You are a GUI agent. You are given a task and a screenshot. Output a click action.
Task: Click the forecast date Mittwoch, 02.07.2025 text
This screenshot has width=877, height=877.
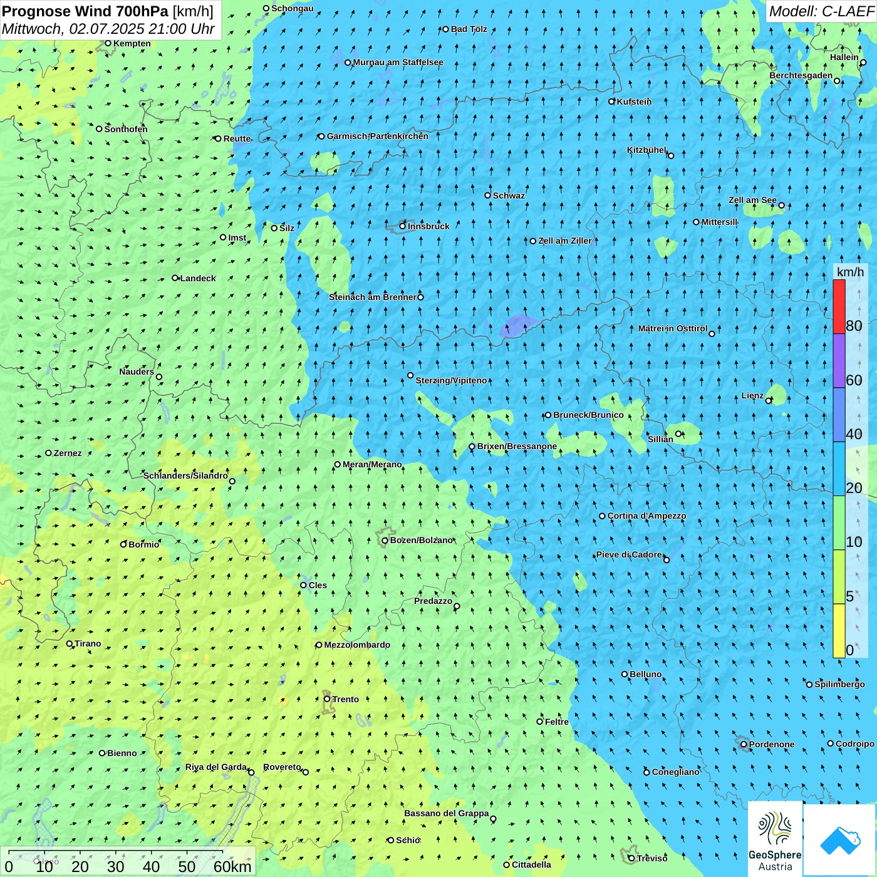pos(108,29)
